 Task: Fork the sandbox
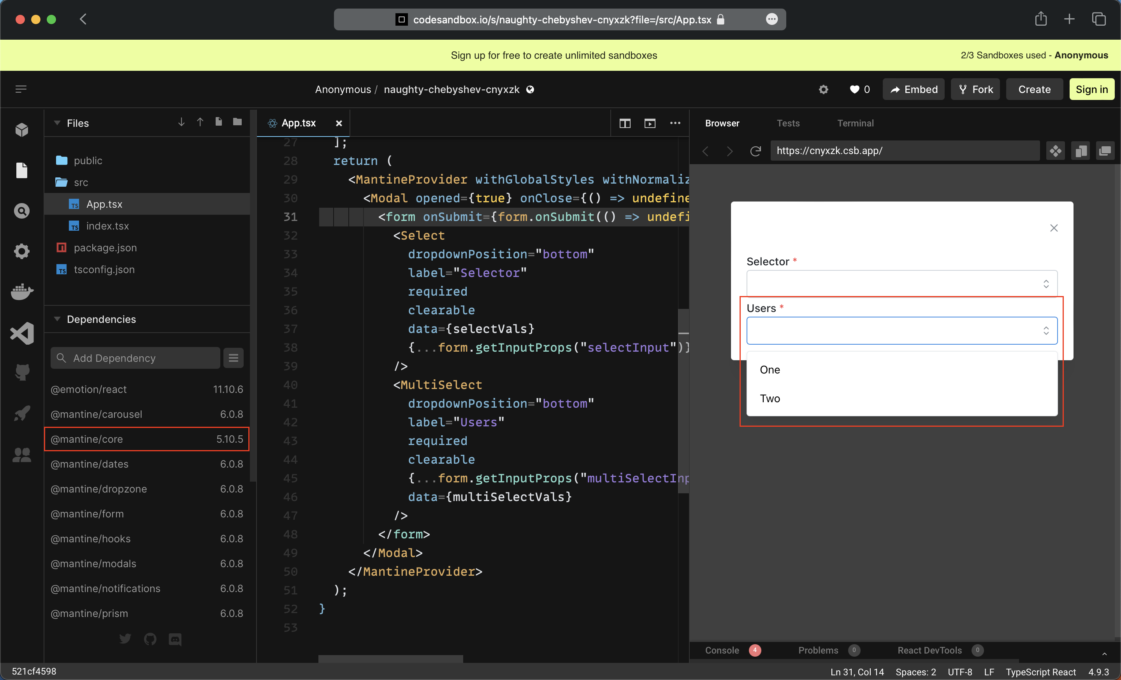click(x=975, y=89)
